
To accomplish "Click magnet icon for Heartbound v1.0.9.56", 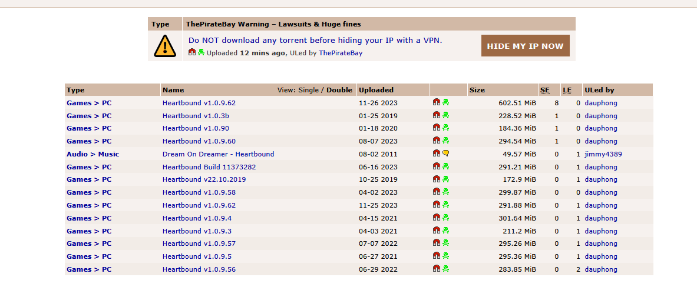I will (437, 268).
